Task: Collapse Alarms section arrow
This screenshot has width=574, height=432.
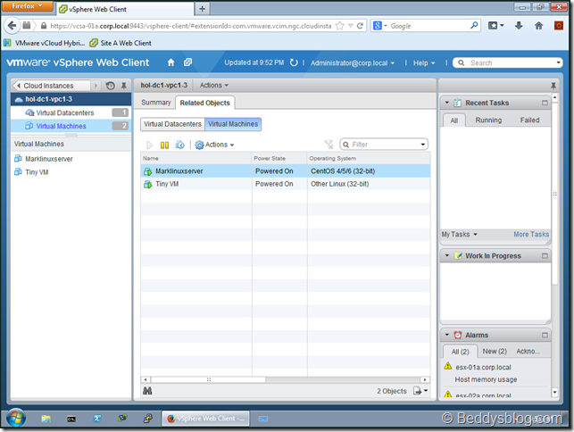Action: click(446, 335)
